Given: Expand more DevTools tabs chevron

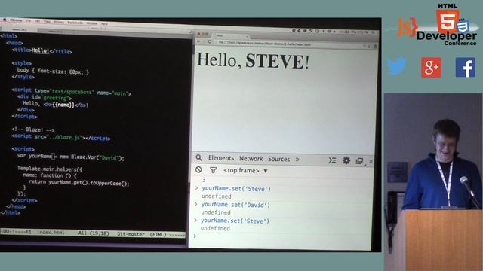Looking at the screenshot, I should [297, 160].
